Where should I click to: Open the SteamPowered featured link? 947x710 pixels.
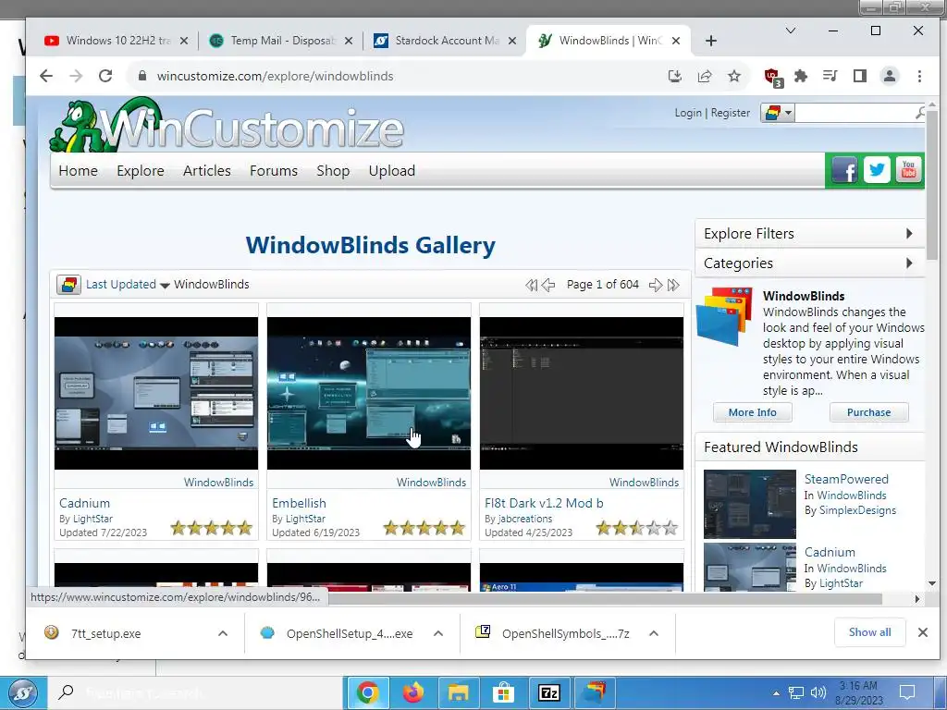pyautogui.click(x=846, y=479)
